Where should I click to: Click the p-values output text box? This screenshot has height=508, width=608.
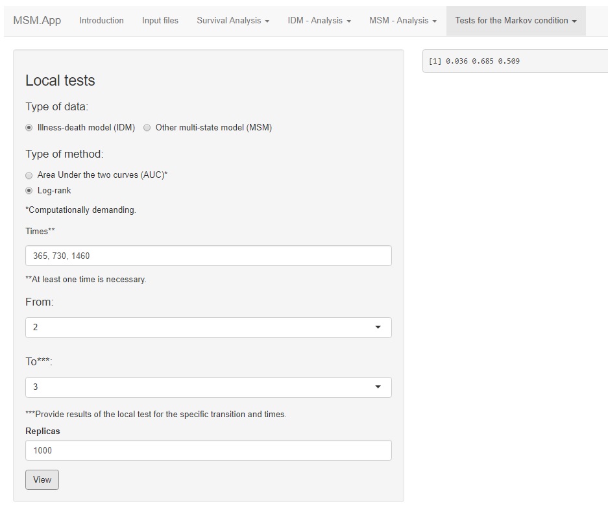tap(515, 61)
